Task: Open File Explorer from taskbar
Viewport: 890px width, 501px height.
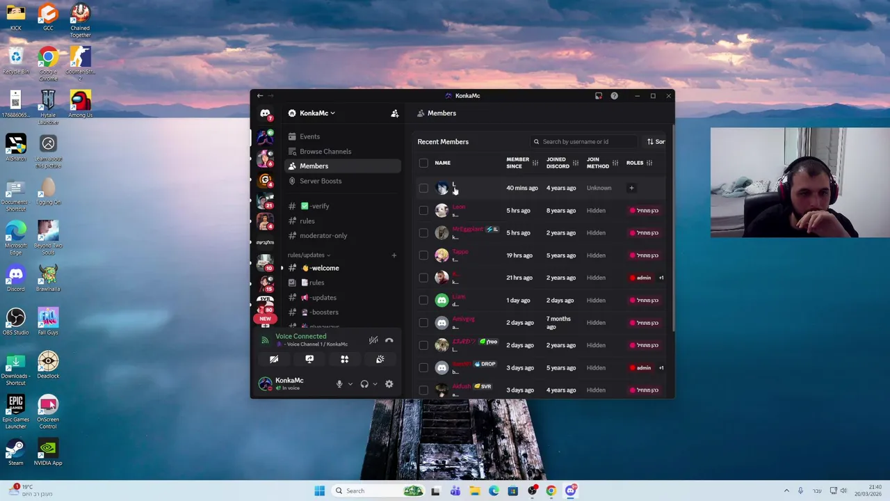Action: [x=474, y=491]
